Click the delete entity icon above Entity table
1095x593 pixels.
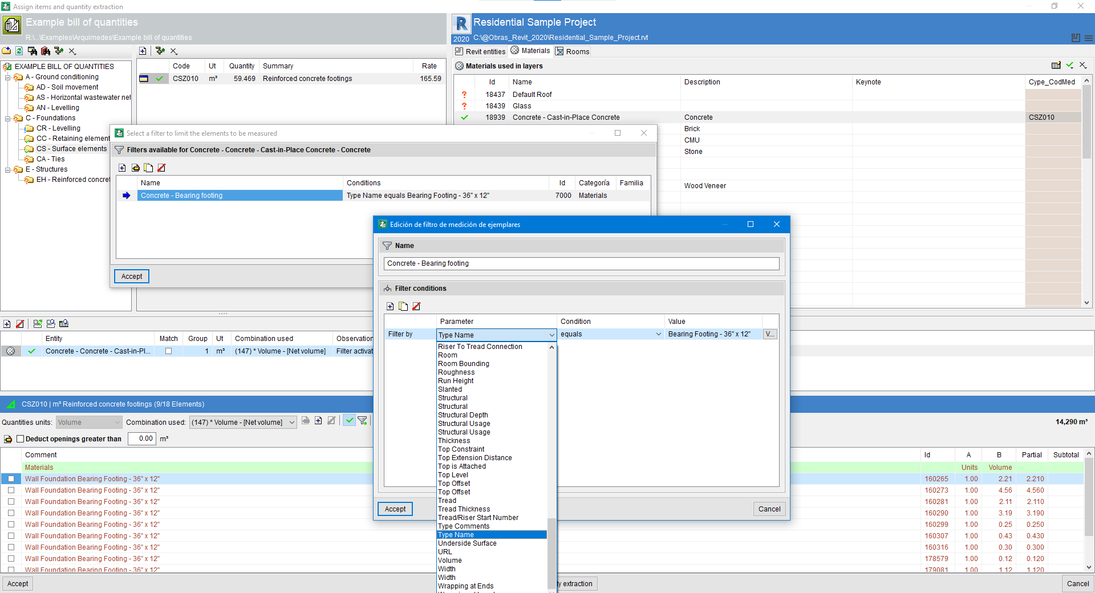[20, 324]
